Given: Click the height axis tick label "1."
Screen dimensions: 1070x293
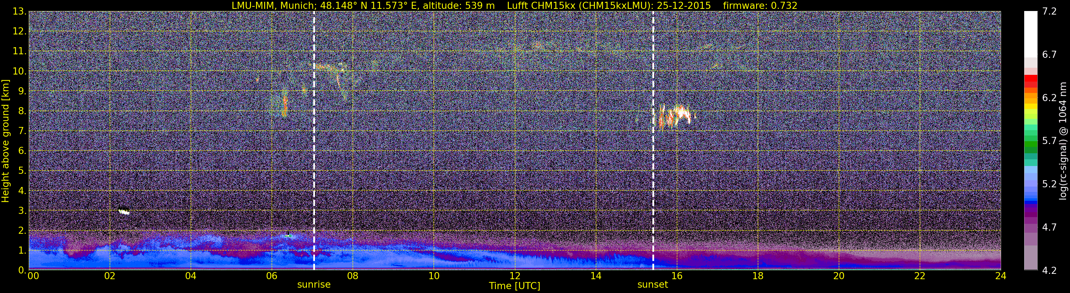Looking at the screenshot, I should point(22,250).
